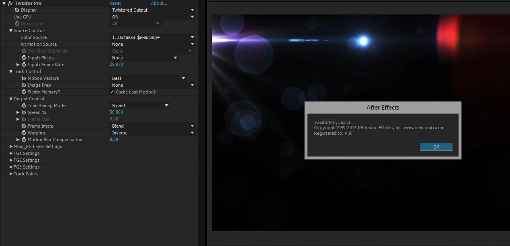The image size is (510, 246).
Task: Select the Alt Motion Source property label
Action: 39,44
